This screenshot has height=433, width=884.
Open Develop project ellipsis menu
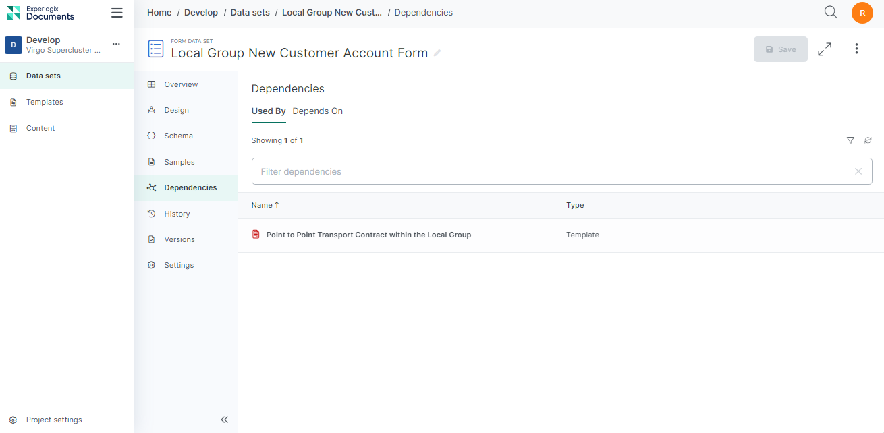tap(116, 44)
